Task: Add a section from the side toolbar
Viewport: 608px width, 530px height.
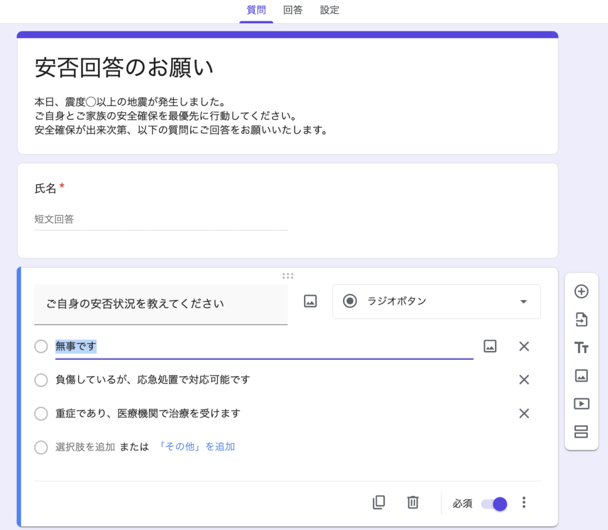Action: tap(581, 432)
